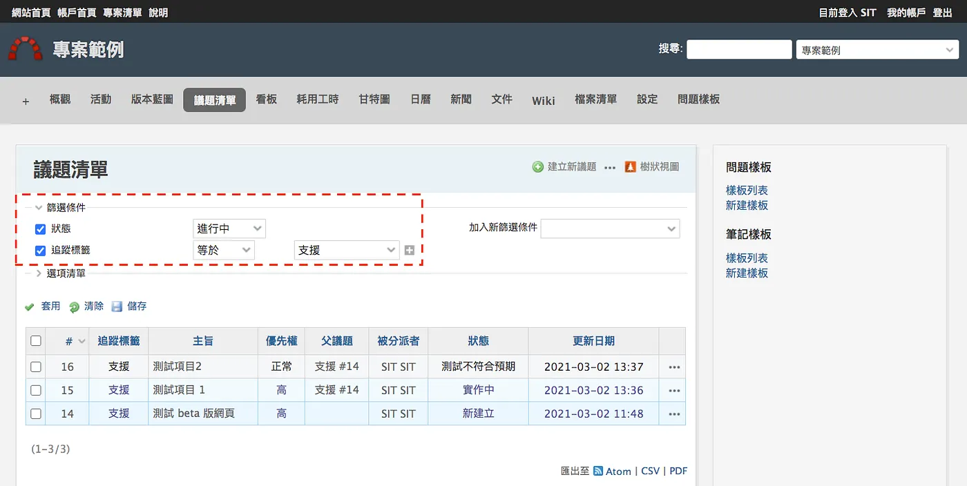Screen dimensions: 967x486
Task: Open the Wiki tab
Action: 544,100
